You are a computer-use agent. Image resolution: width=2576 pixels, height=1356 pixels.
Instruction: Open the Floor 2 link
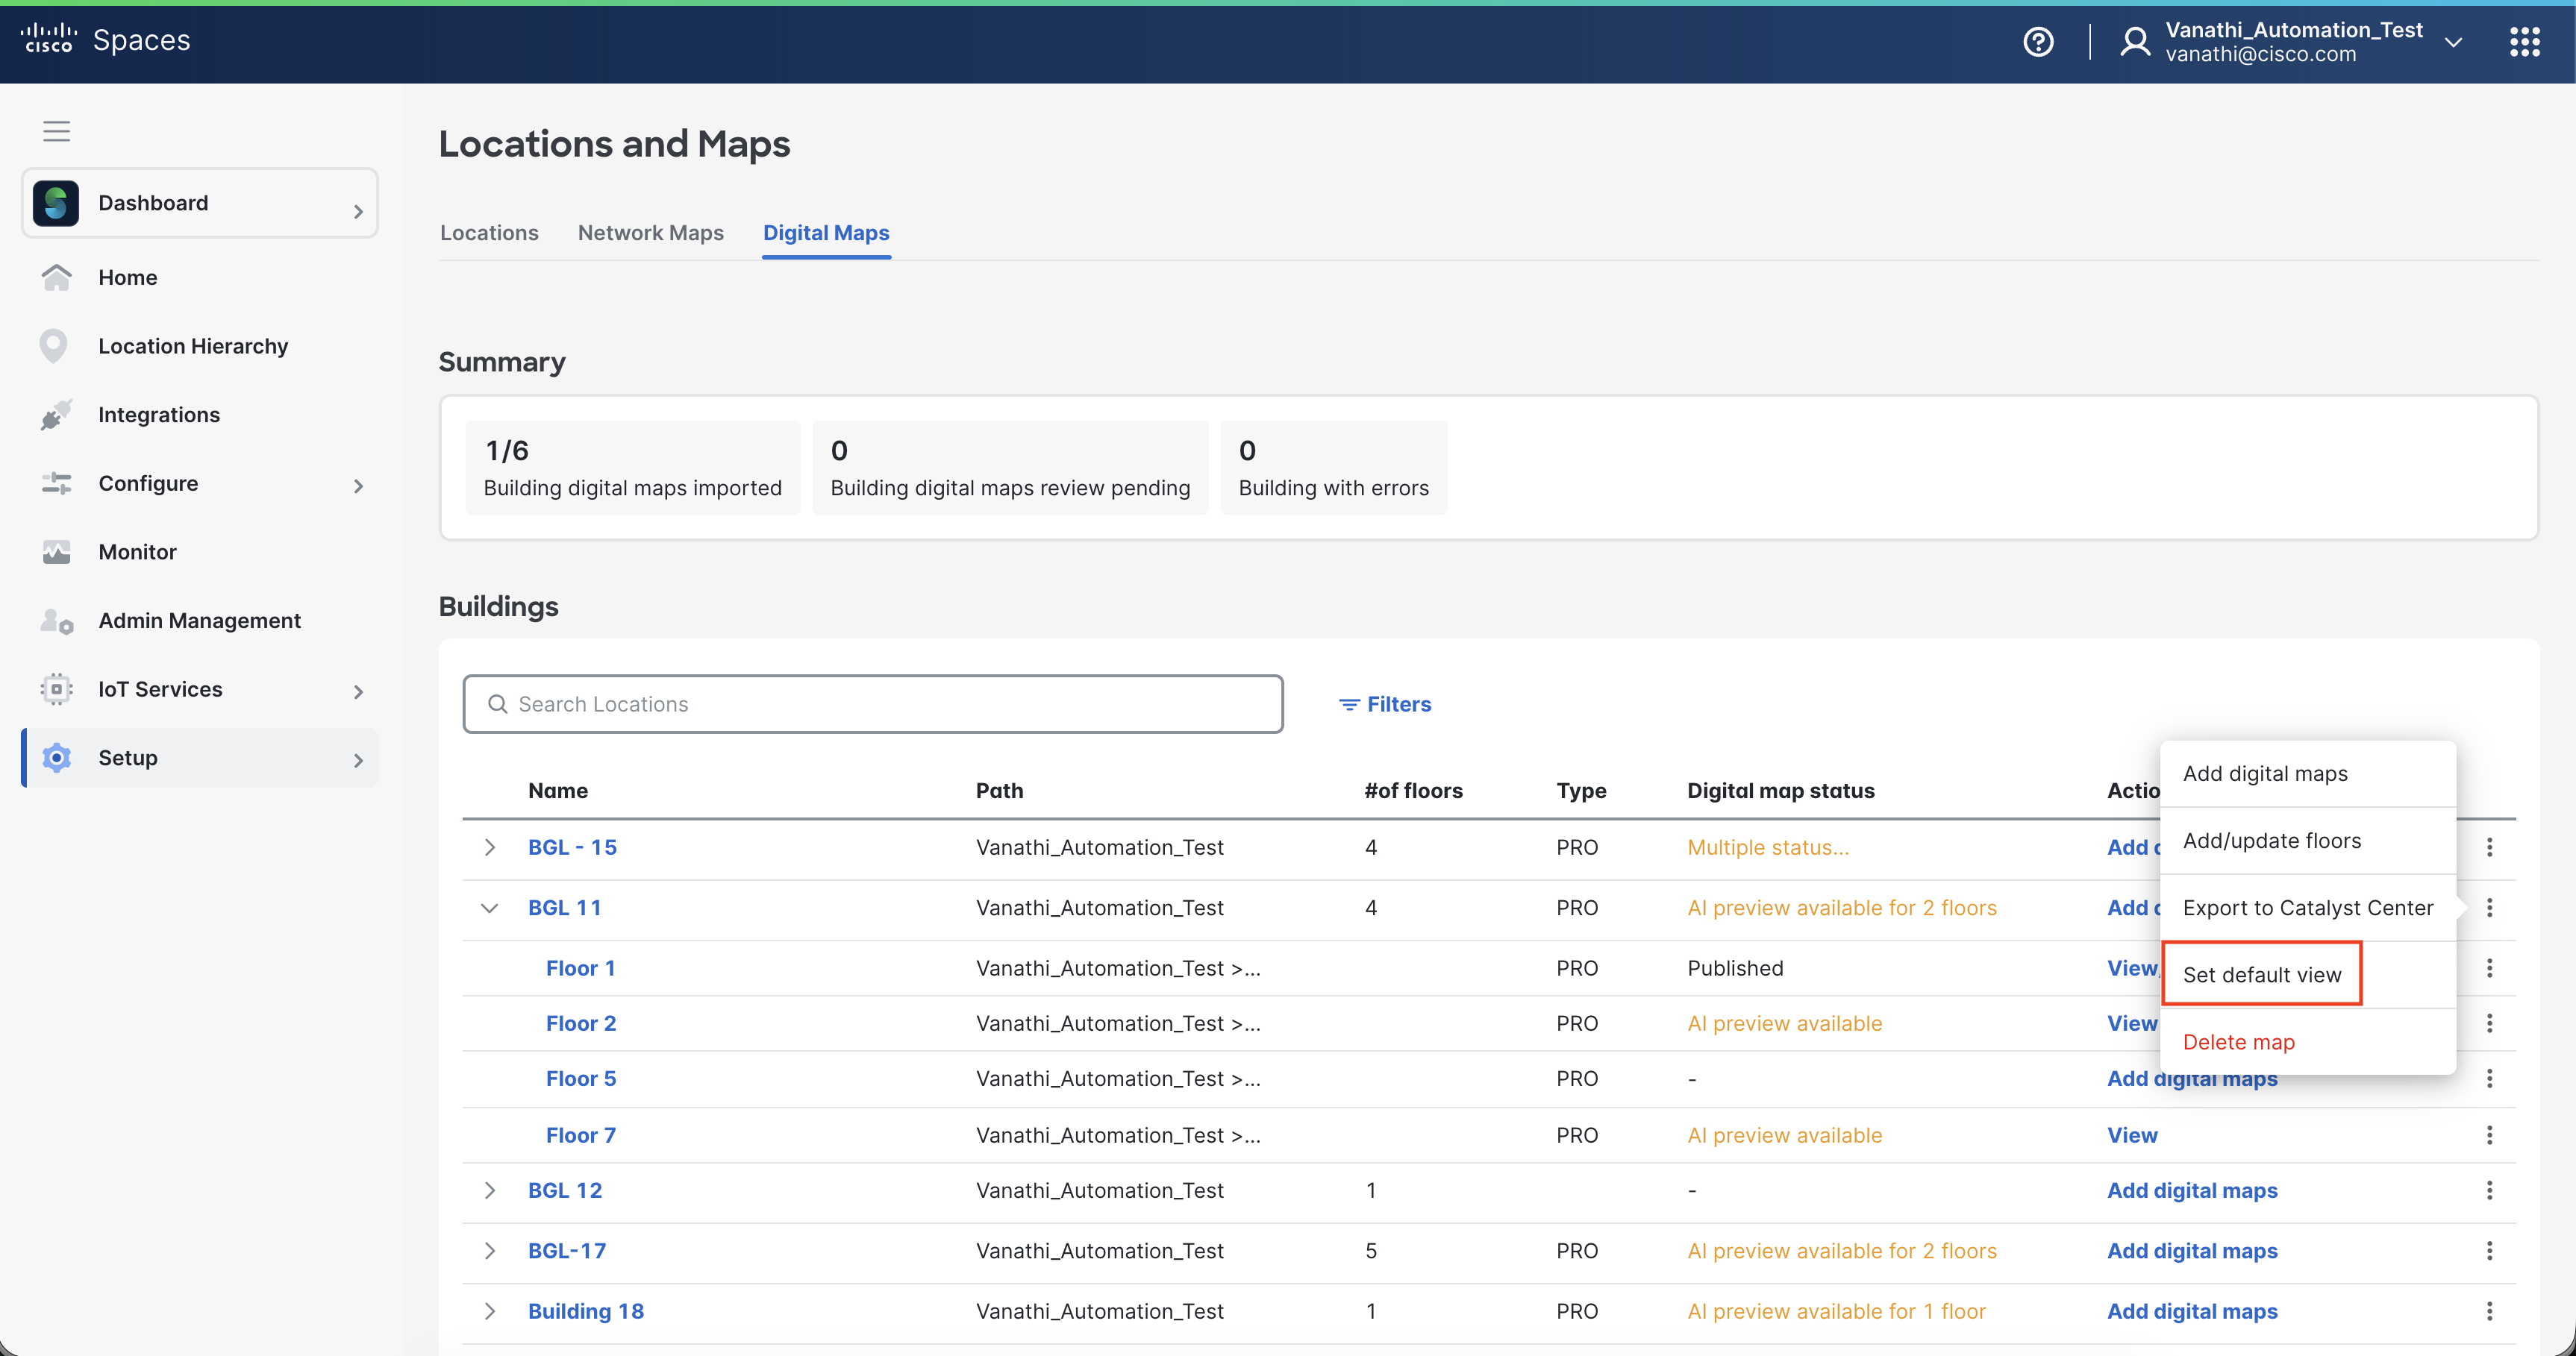tap(581, 1023)
